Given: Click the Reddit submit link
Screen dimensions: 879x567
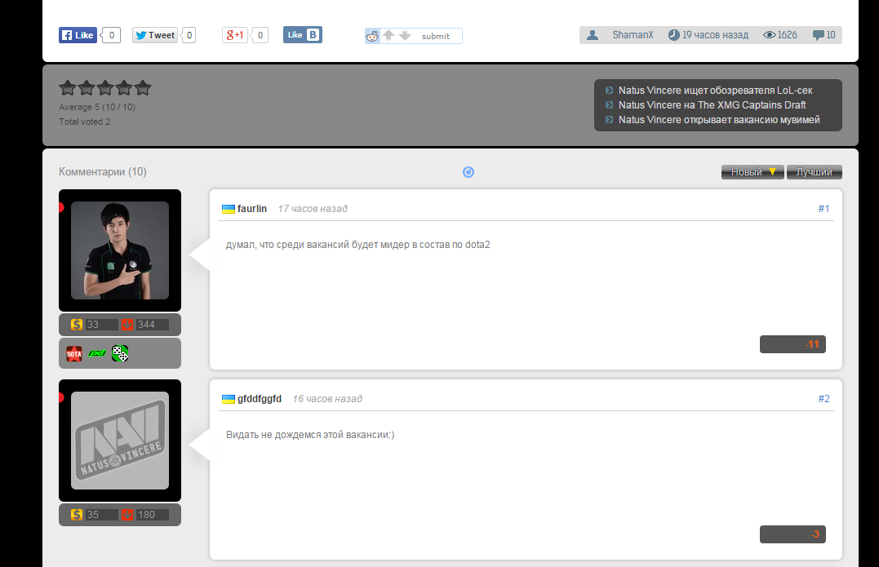Looking at the screenshot, I should click(x=436, y=37).
